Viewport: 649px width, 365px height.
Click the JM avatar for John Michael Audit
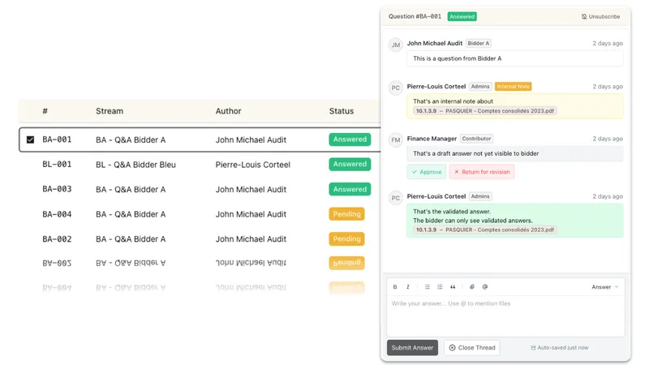396,45
